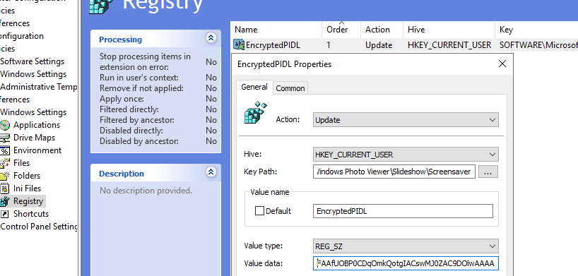Select Administrative Templates tree item
This screenshot has width=578, height=276.
tap(39, 87)
